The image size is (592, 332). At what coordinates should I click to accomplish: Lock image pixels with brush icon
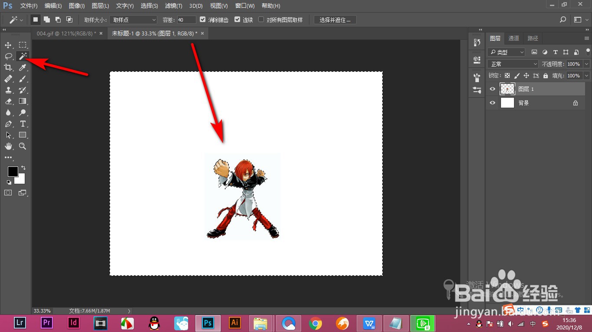[x=517, y=76]
